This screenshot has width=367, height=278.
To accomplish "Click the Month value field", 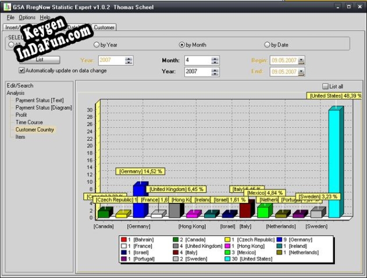I will pyautogui.click(x=198, y=60).
